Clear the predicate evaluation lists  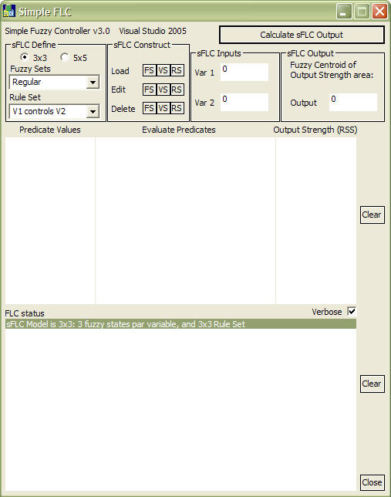click(372, 215)
